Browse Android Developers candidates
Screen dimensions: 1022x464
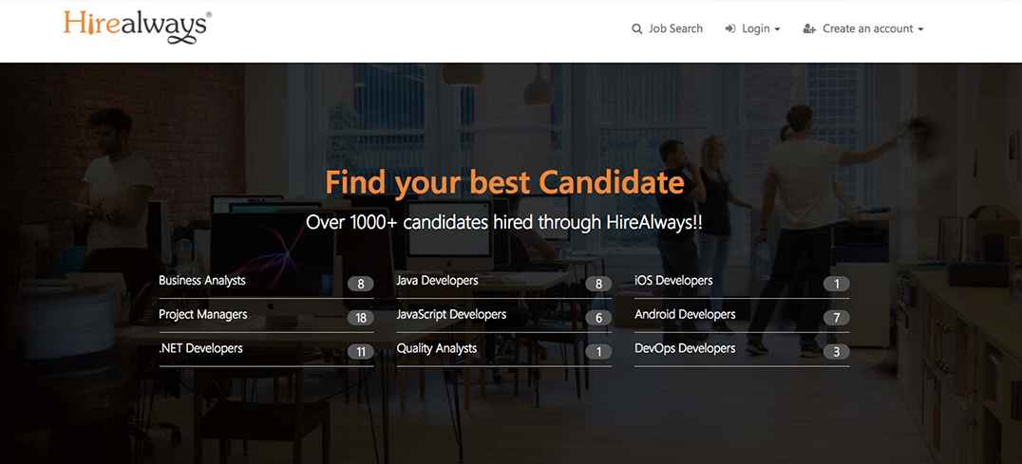pos(685,315)
